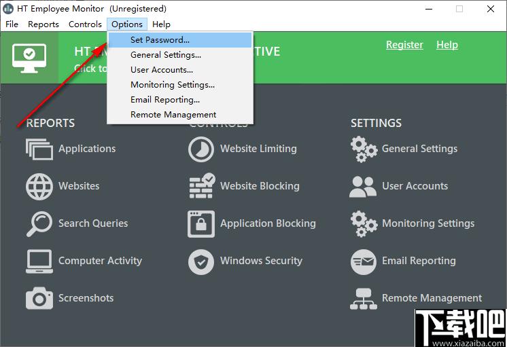Click the Register link
The height and width of the screenshot is (347, 507).
point(404,45)
